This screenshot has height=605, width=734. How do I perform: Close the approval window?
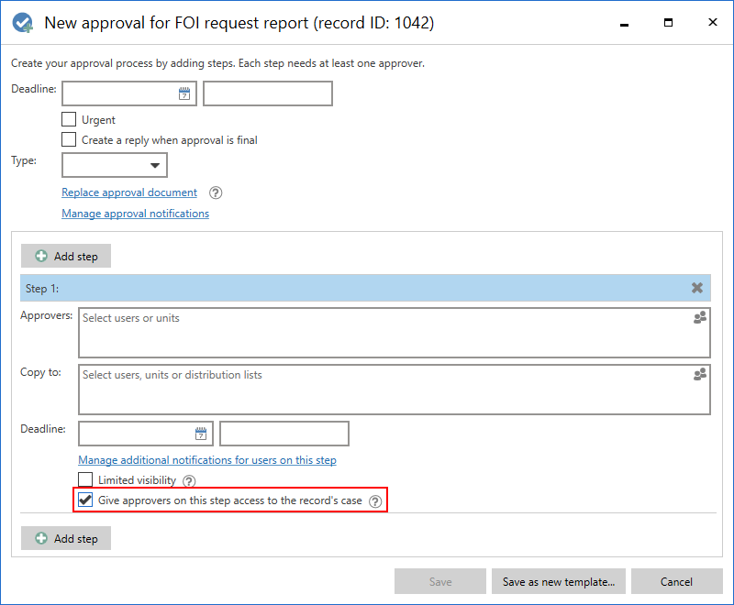pyautogui.click(x=713, y=22)
